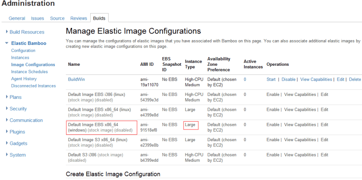Open the Issues tab
Viewport: 362px width, 180px height.
pyautogui.click(x=38, y=18)
